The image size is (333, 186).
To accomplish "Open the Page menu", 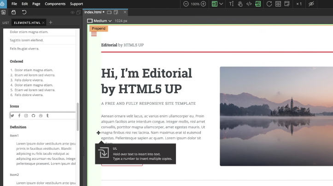I will [x=36, y=4].
